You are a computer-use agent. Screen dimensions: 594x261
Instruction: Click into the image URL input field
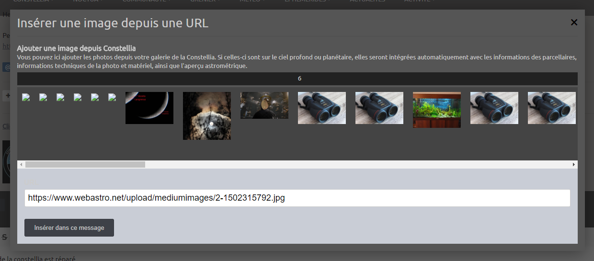[297, 198]
